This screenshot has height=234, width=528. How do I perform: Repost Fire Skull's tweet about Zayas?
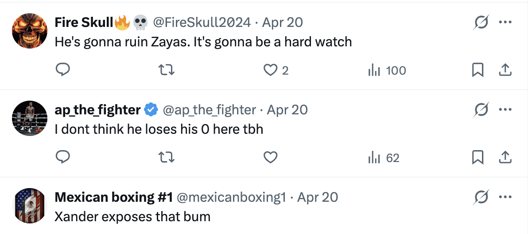click(167, 70)
